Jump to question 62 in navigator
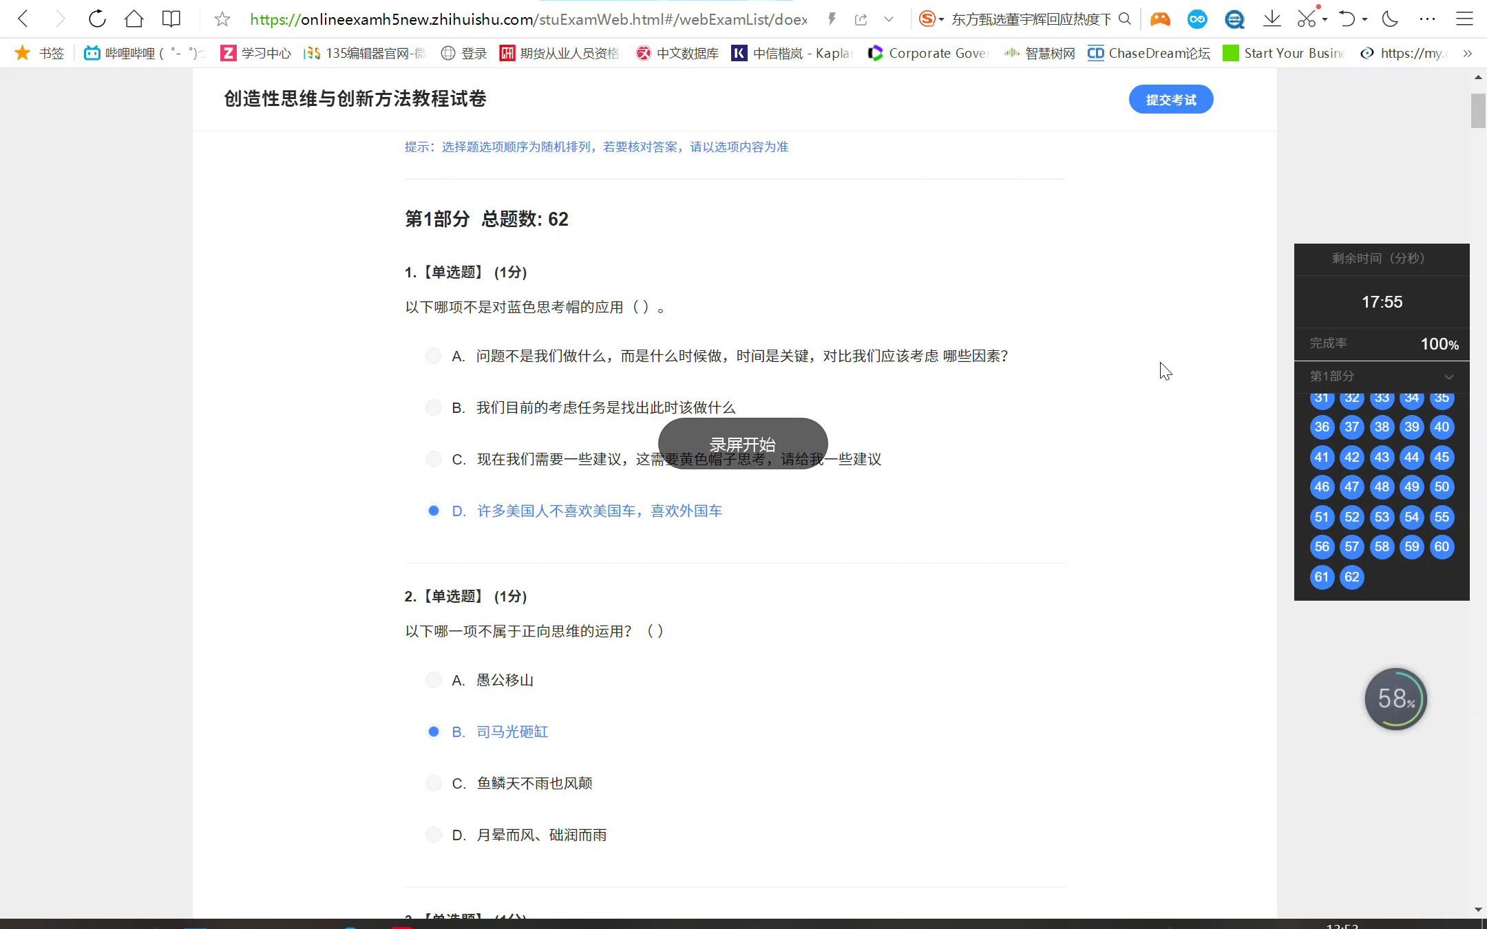 coord(1351,577)
